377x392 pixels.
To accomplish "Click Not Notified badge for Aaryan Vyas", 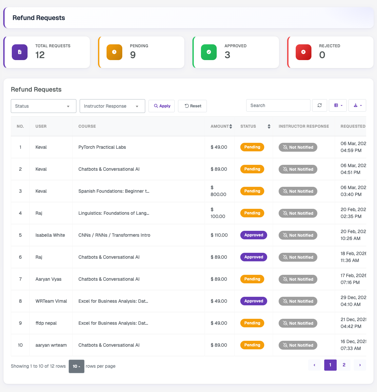I will pos(298,279).
